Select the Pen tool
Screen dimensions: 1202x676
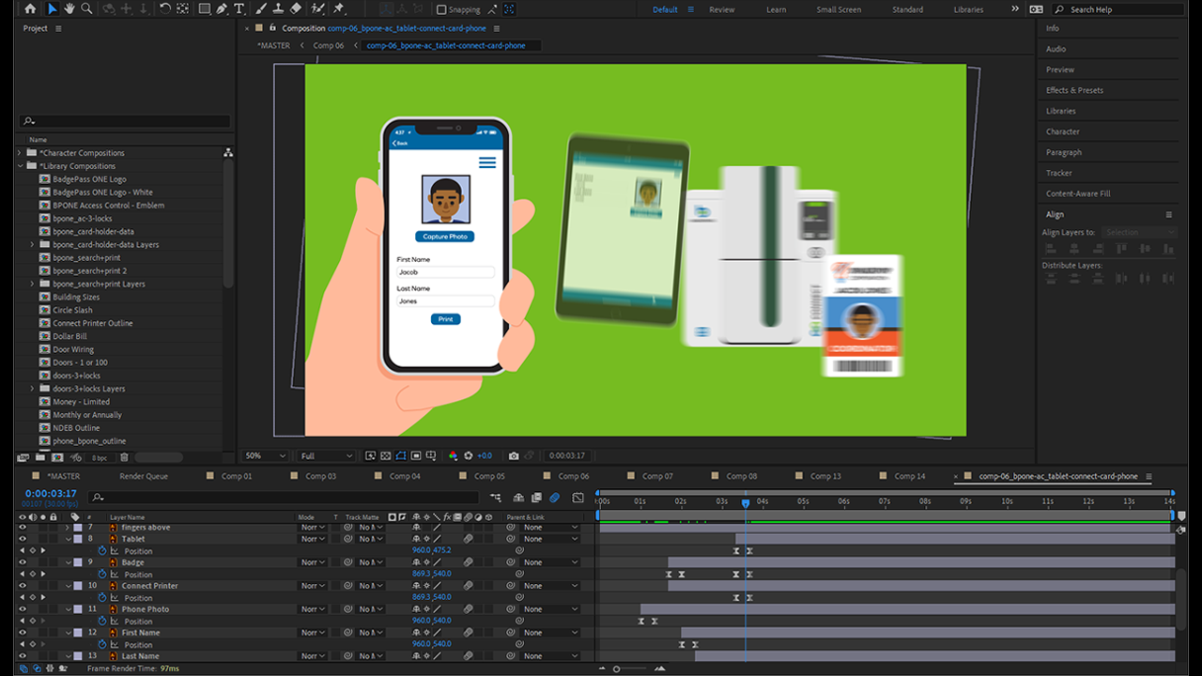(222, 8)
